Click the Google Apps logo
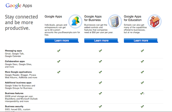This screenshot has height=112, width=172. 19,6
